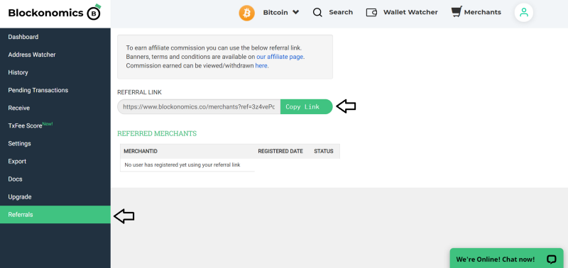The height and width of the screenshot is (268, 568).
Task: Click the Merchants shopping cart icon
Action: click(x=457, y=12)
